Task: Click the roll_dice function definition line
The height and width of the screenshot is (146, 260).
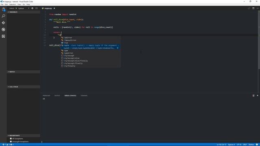Action: [x=66, y=19]
